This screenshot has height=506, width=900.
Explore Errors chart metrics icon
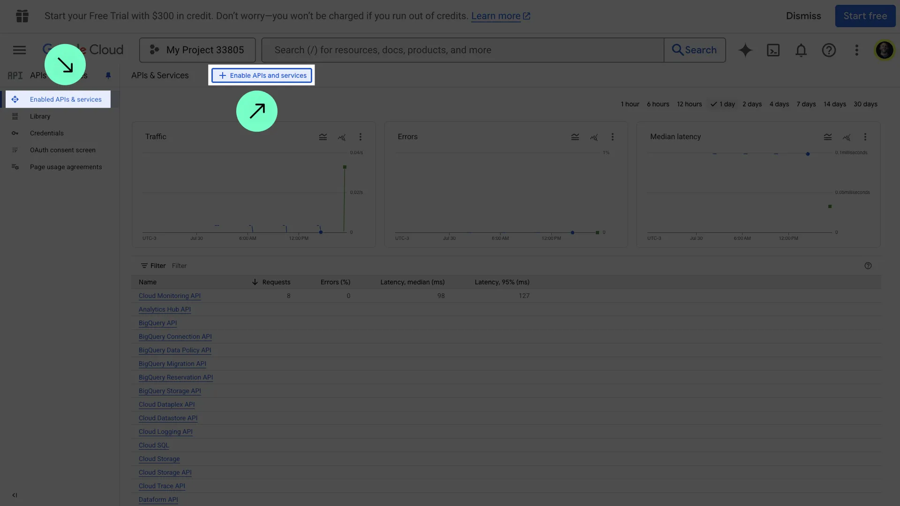click(x=594, y=137)
